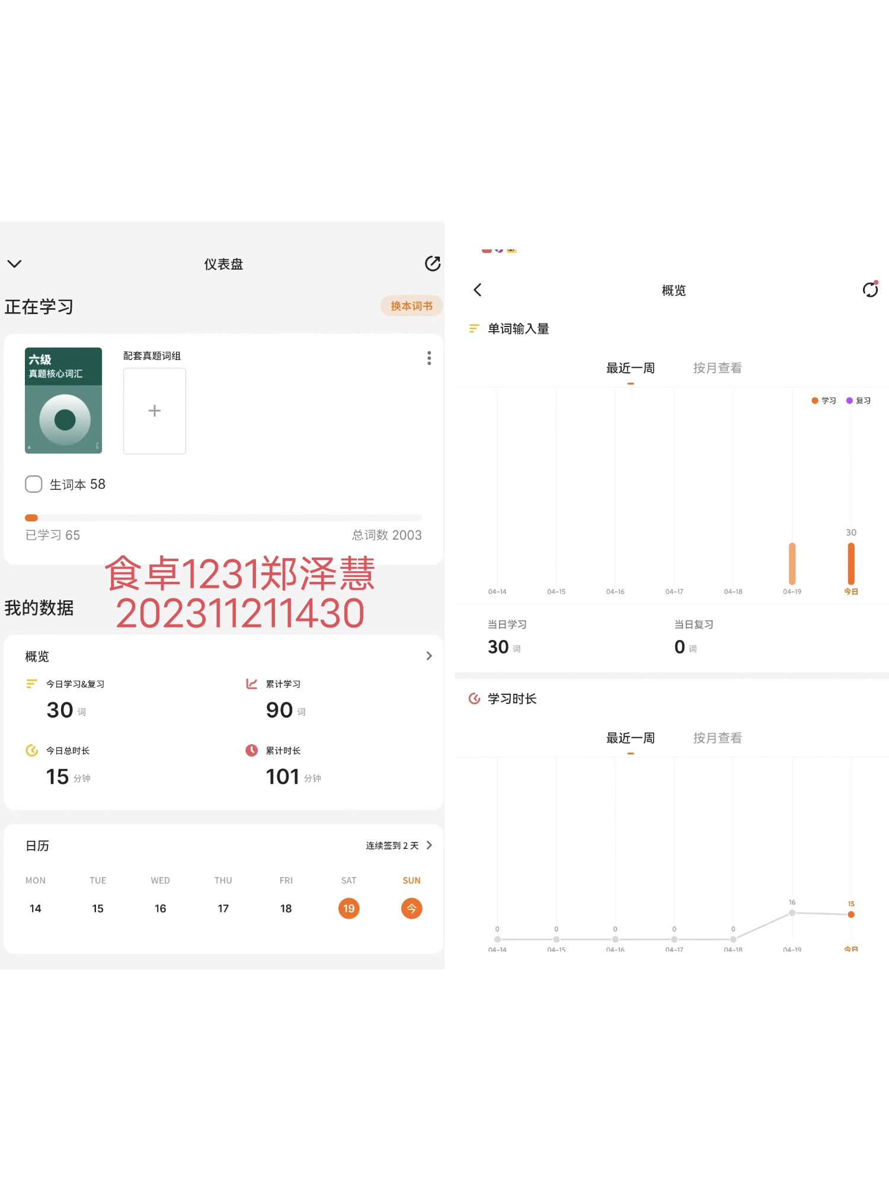Click the 学习时长 clock icon

tap(474, 699)
